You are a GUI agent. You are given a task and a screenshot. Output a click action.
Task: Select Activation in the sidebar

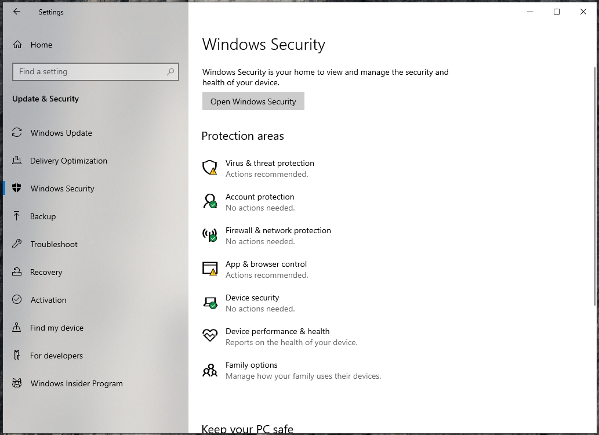pos(46,300)
